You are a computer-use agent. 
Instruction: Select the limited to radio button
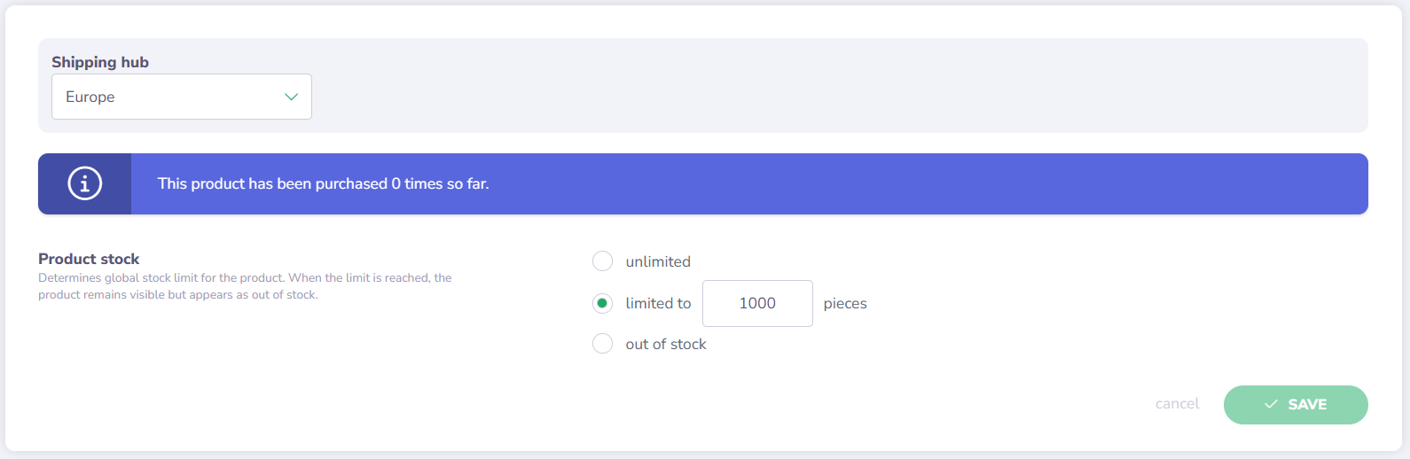coord(602,303)
